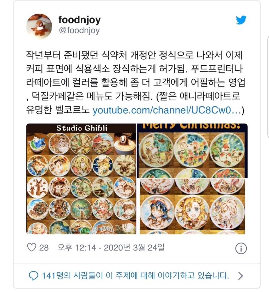
Task: View the Merry Christmas latte art image
Action: click(192, 151)
